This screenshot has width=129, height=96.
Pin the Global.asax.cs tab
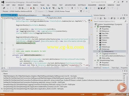click(14, 15)
